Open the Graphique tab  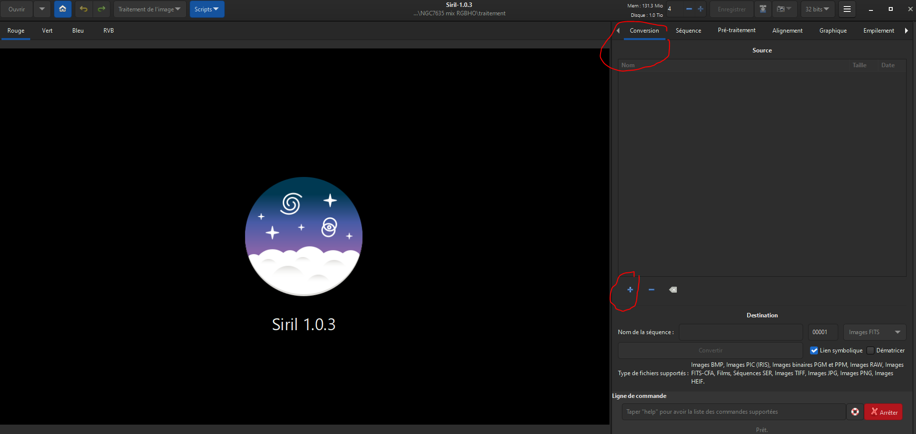point(833,31)
